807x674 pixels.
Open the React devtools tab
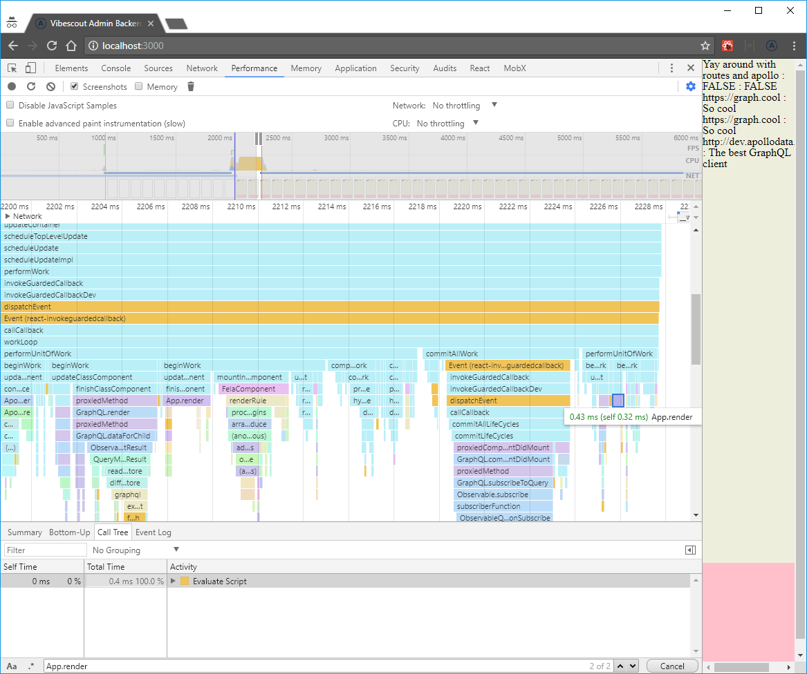(x=480, y=68)
